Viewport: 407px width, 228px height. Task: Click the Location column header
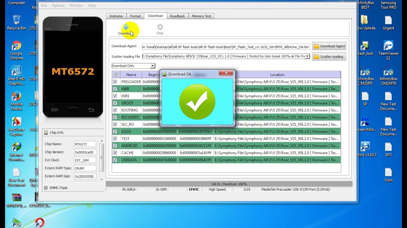click(x=277, y=75)
